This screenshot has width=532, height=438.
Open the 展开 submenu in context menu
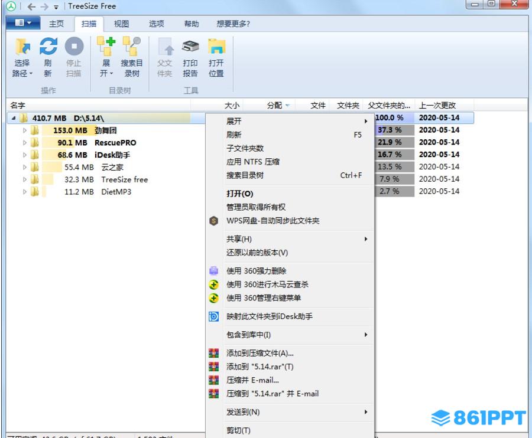pos(299,121)
